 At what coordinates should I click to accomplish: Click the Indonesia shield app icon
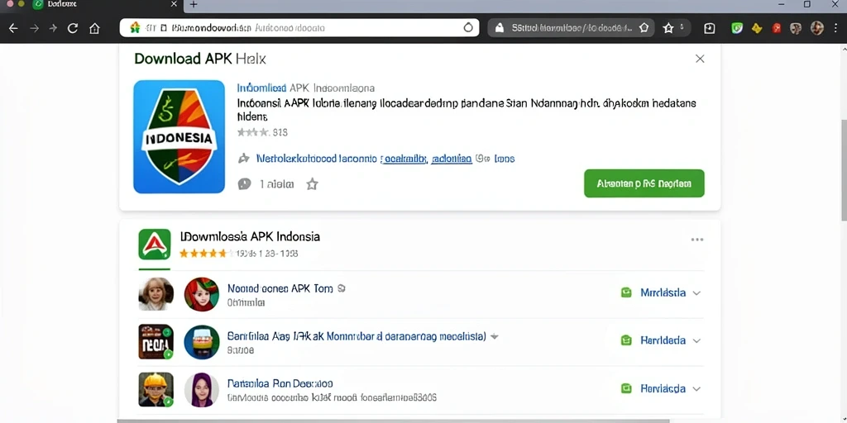[179, 136]
